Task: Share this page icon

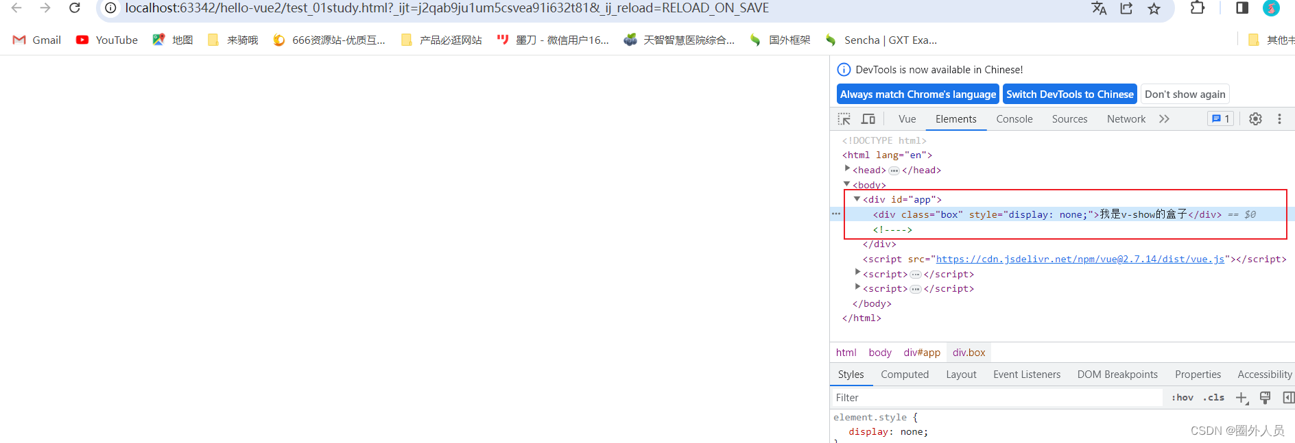Action: coord(1126,8)
